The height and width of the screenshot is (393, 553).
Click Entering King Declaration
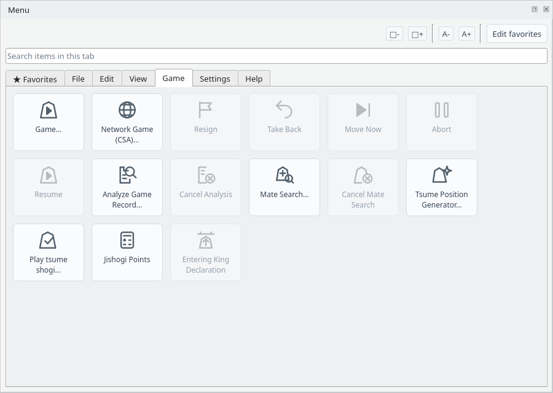point(206,252)
